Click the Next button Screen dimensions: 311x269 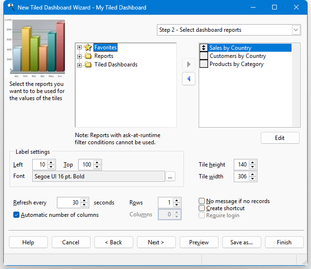tap(156, 242)
